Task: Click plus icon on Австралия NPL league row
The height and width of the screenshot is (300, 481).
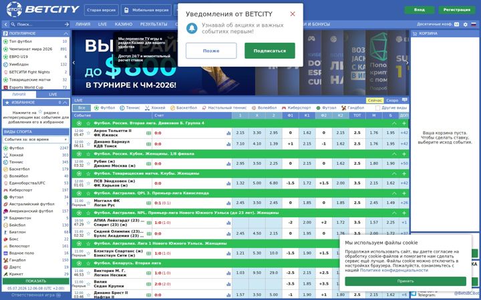Action: (404, 213)
